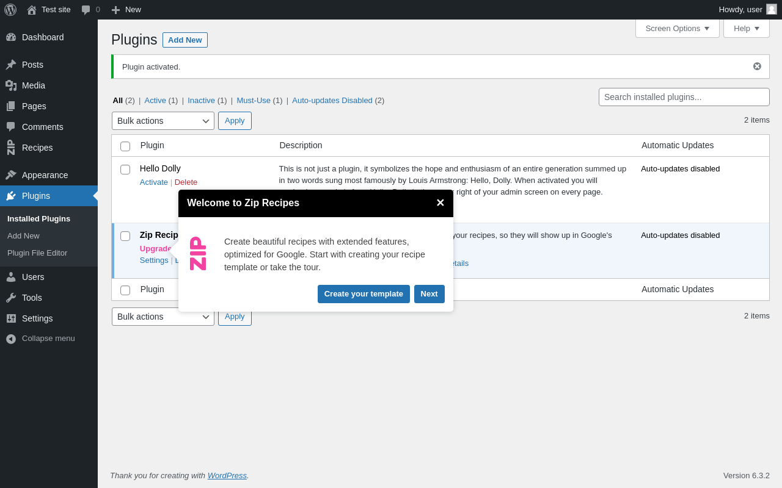
Task: Click the Posts pushpin icon
Action: [x=11, y=65]
